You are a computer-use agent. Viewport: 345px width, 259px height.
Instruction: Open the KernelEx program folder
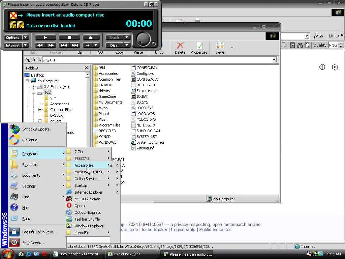(x=89, y=233)
